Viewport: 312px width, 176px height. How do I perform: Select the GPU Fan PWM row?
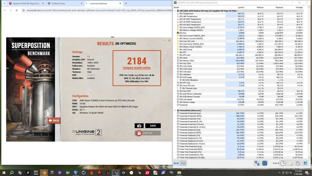(240, 91)
